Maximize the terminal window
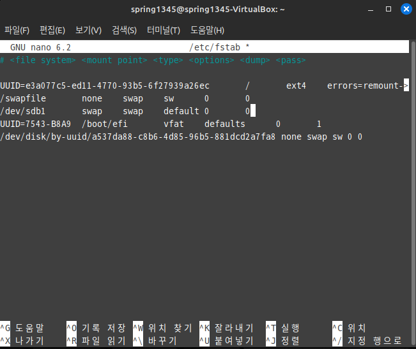Viewport: 416px width, 349px height. (389, 10)
